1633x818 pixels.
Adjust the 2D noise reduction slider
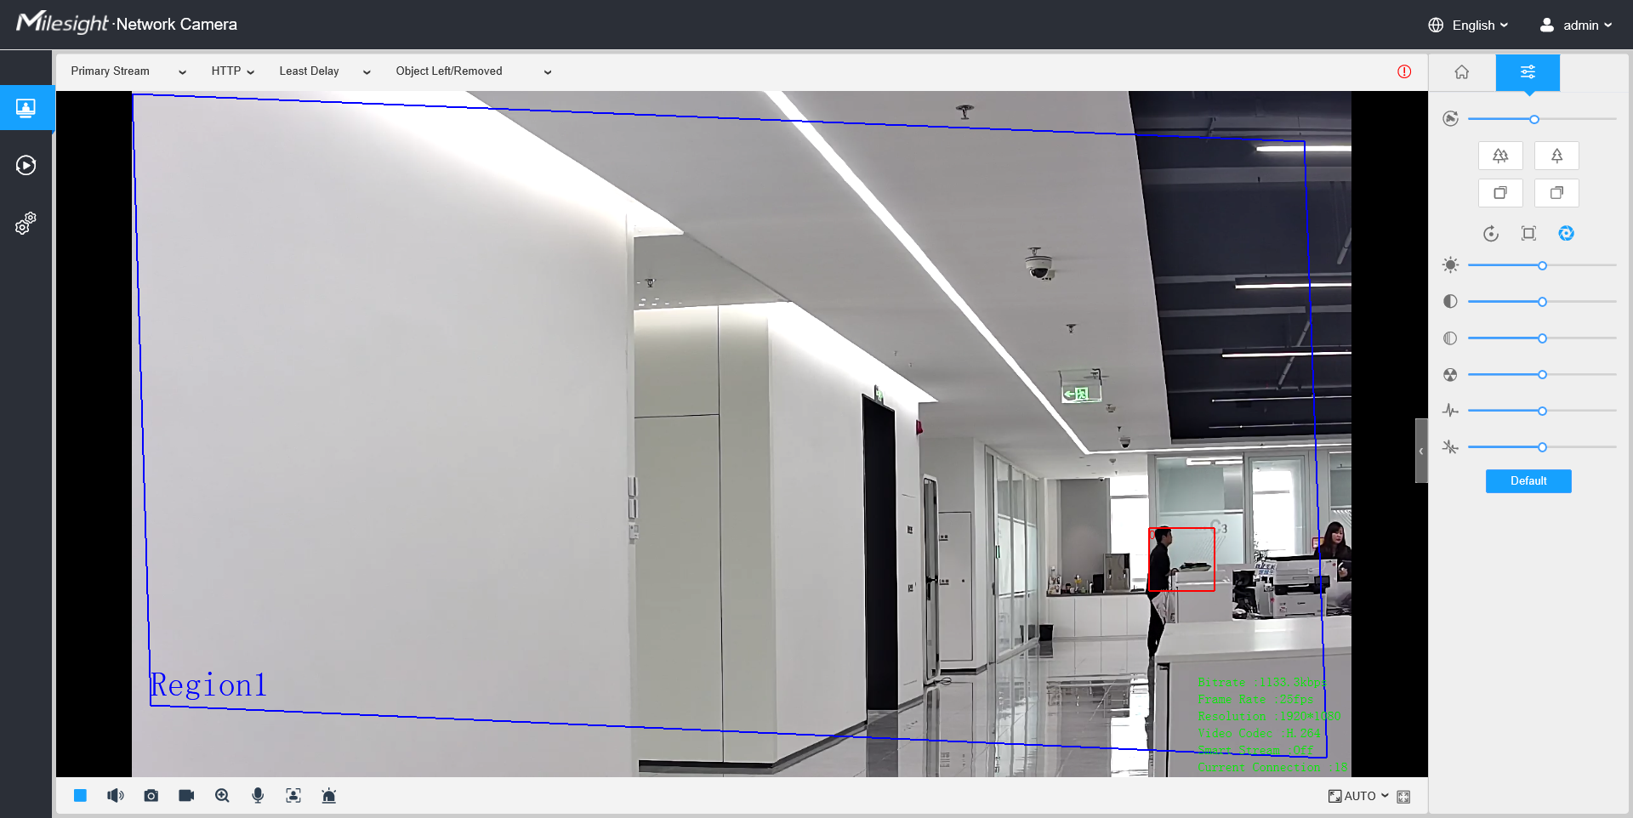point(1541,411)
